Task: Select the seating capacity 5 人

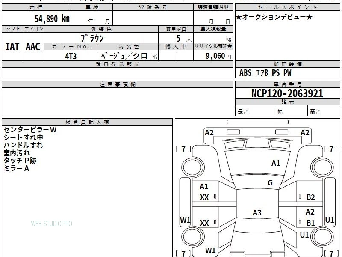Action: pyautogui.click(x=183, y=39)
